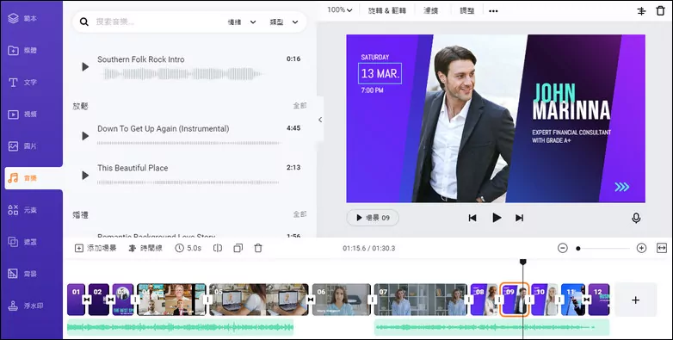Open the 背景 background sidebar tab
Screen dimensions: 673x340
[x=31, y=274]
